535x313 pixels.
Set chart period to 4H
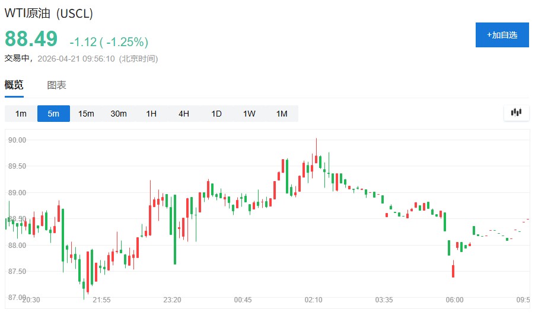(184, 114)
